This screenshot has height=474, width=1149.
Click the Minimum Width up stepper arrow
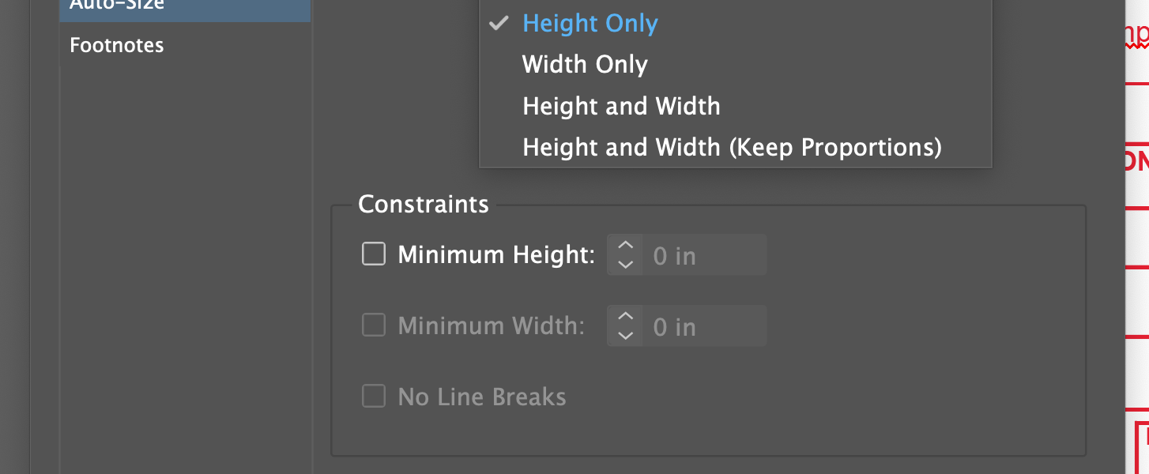point(625,317)
